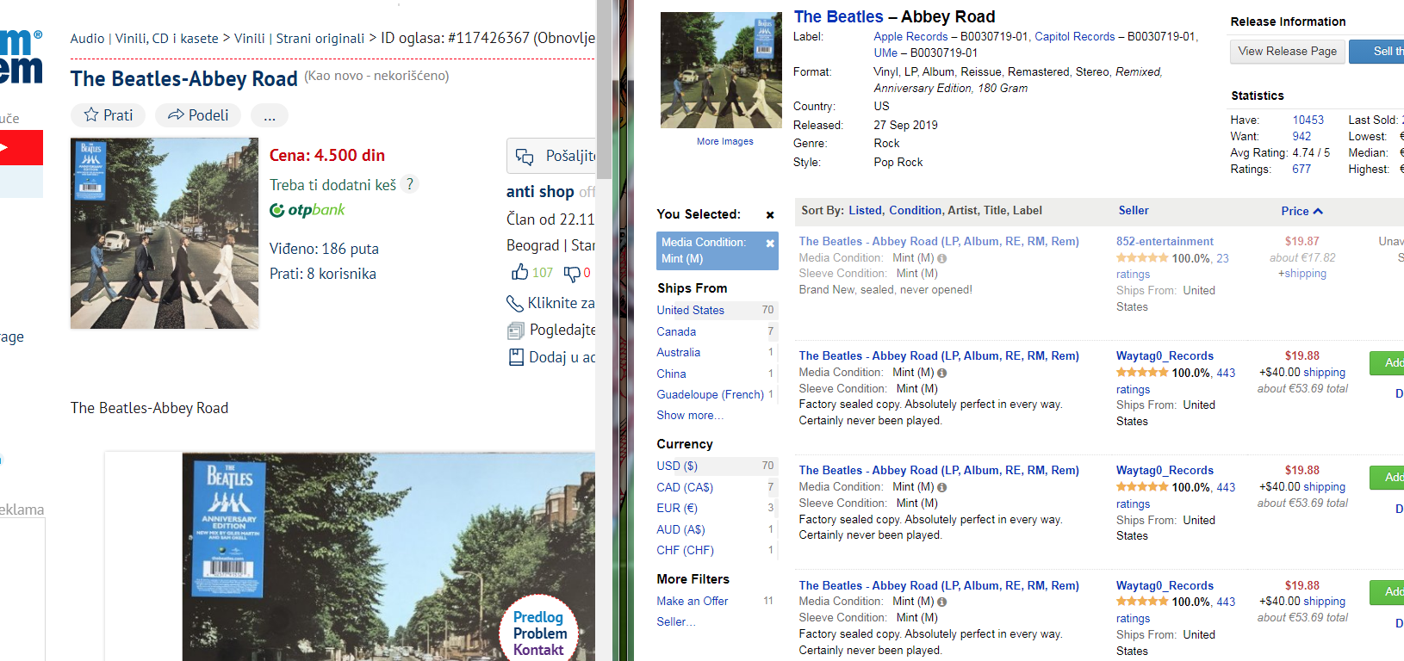Clear all selected filters with the X
The width and height of the screenshot is (1404, 661).
pos(770,215)
